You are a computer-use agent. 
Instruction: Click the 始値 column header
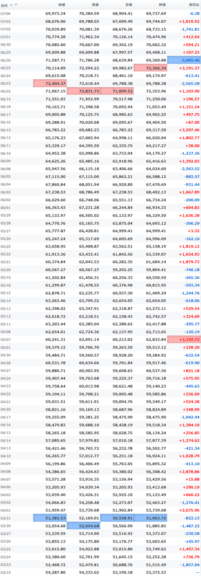(x=62, y=5)
